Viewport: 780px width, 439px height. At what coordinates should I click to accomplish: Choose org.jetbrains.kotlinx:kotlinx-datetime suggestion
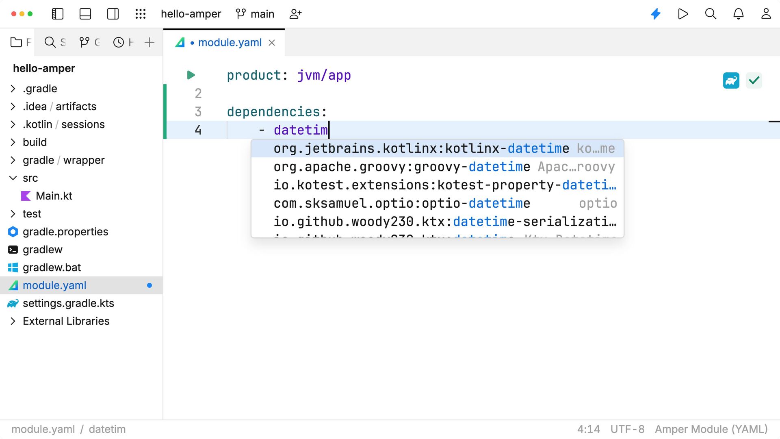point(438,148)
